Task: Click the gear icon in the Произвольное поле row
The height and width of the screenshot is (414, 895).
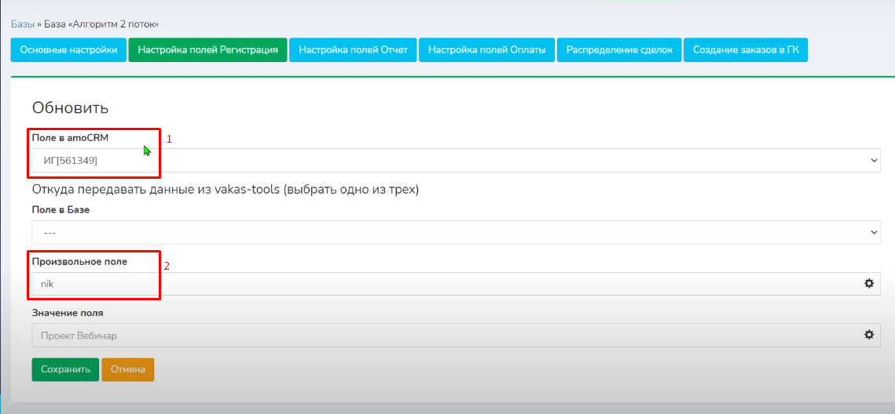Action: pyautogui.click(x=868, y=284)
